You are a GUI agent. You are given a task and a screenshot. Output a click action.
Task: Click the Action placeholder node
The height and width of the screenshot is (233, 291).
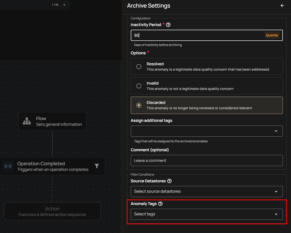pos(52,211)
